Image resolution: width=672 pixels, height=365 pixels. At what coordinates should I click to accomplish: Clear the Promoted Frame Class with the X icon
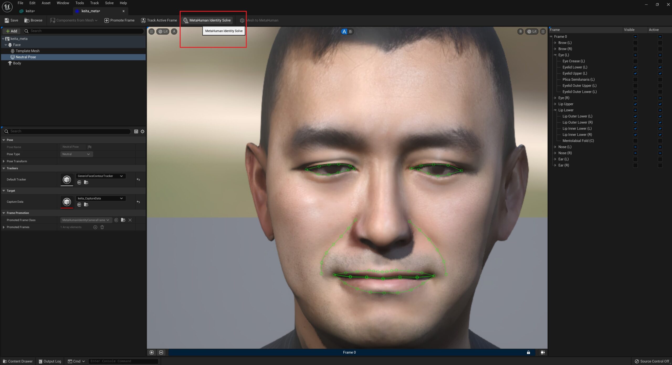coord(130,220)
